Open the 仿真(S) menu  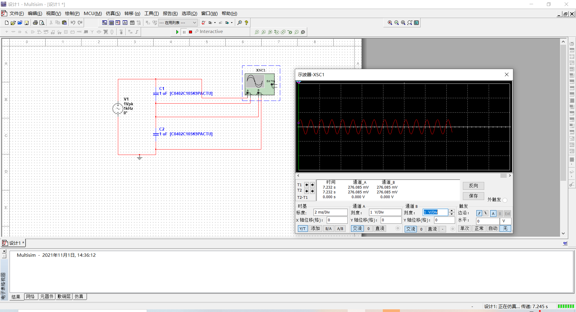pos(113,14)
